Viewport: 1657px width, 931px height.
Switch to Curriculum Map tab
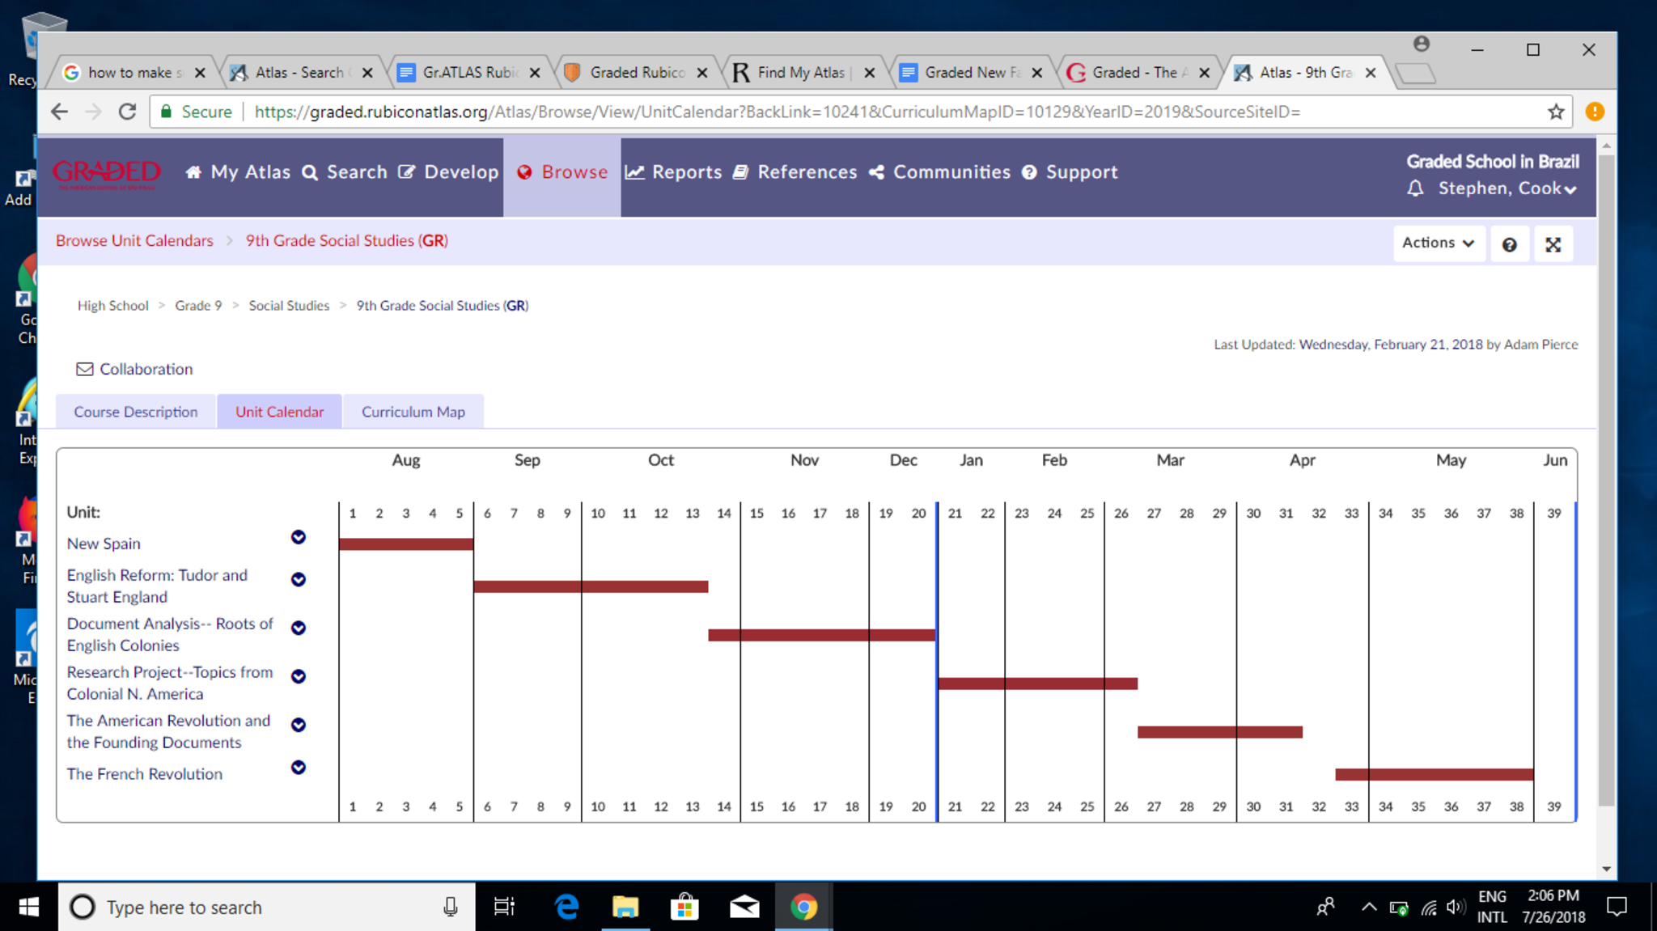pos(413,412)
